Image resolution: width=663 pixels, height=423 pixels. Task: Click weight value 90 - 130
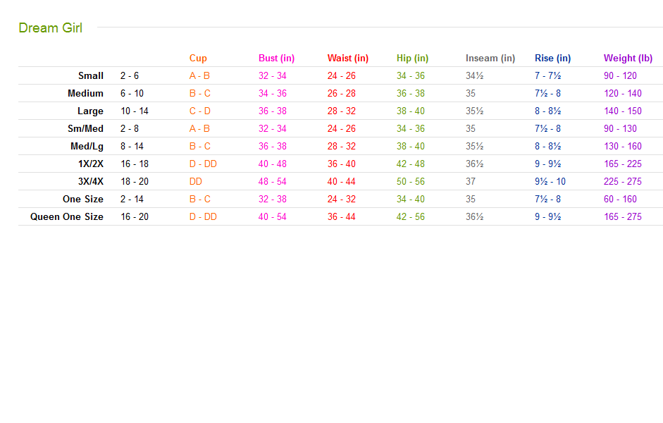coord(620,128)
